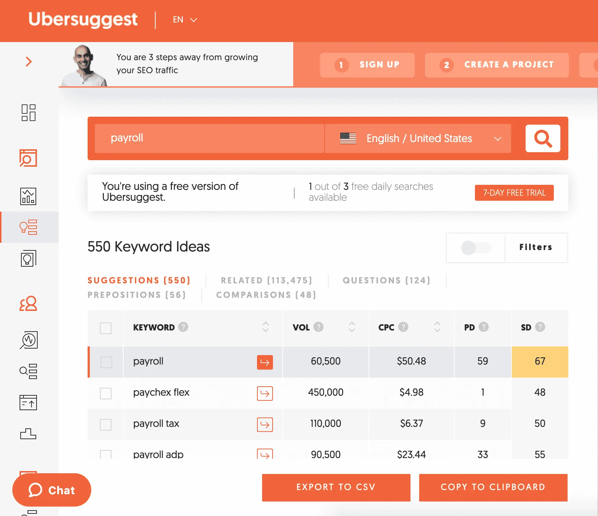Image resolution: width=598 pixels, height=516 pixels.
Task: Check the payroll adp row checkbox
Action: pos(106,454)
